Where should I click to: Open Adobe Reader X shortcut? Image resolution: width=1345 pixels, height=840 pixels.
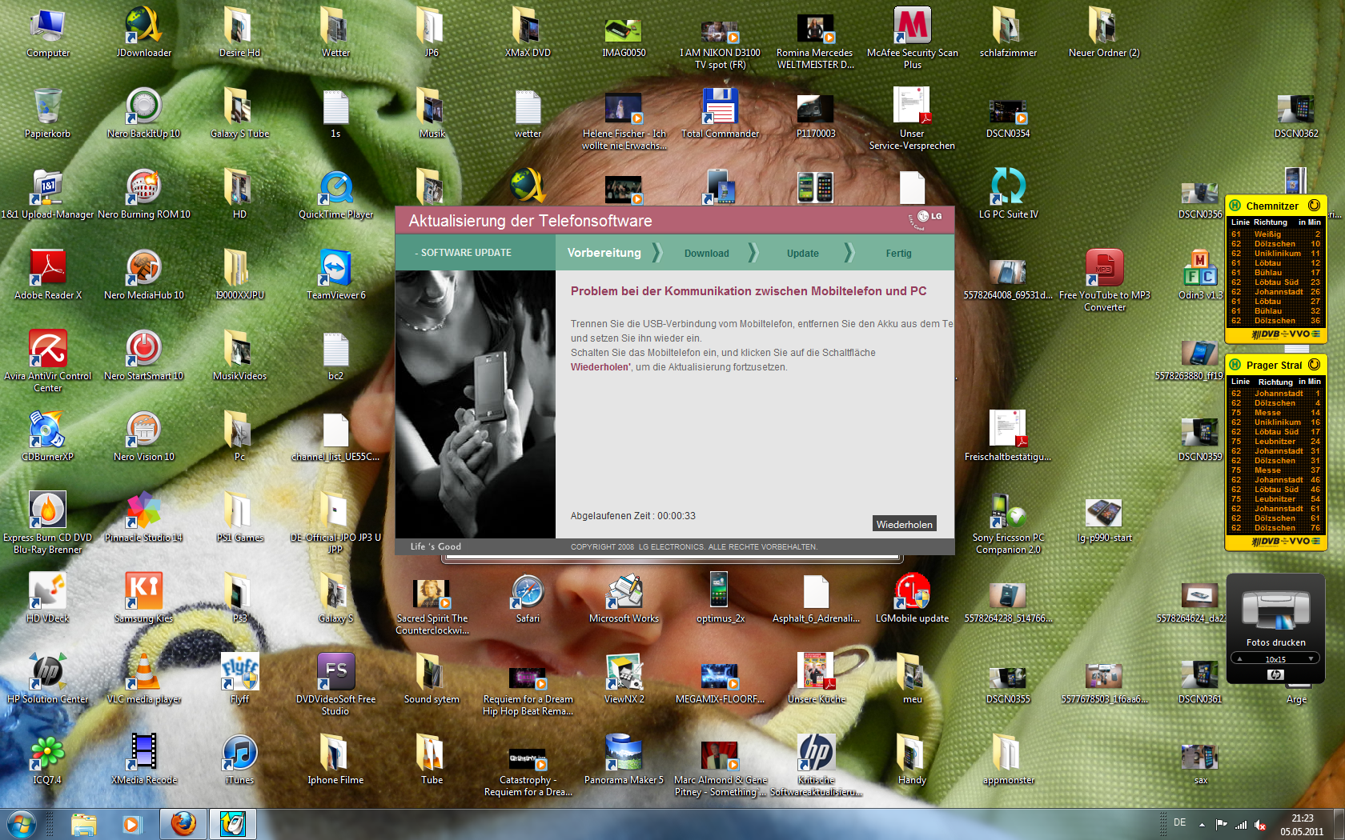tap(48, 274)
